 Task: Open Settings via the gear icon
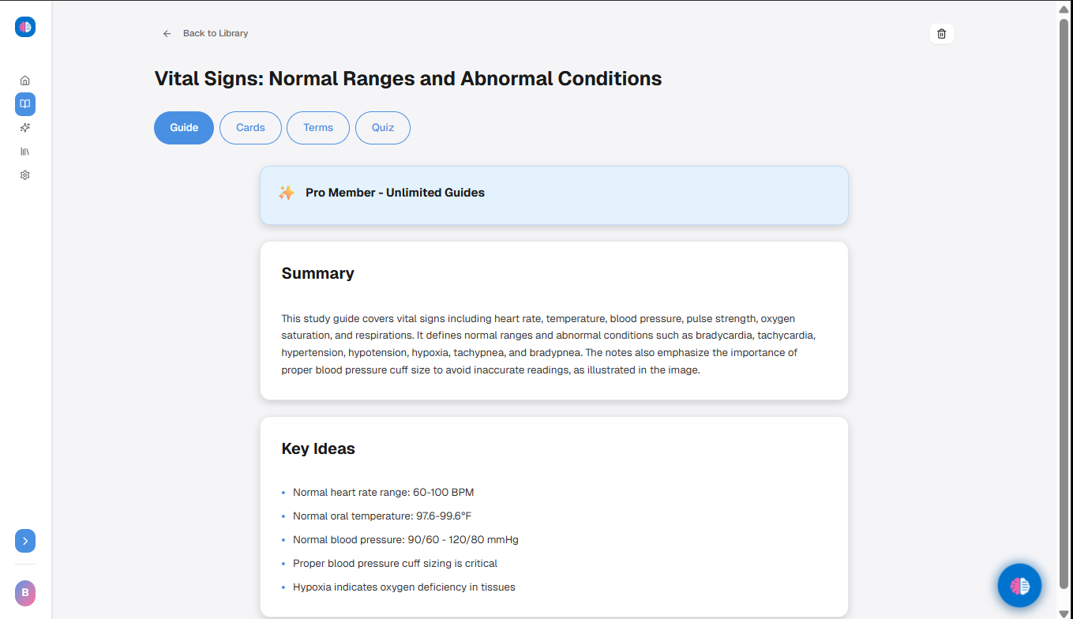click(x=24, y=174)
